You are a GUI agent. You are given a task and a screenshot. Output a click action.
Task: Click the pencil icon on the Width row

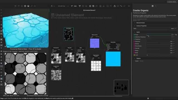tap(174, 53)
